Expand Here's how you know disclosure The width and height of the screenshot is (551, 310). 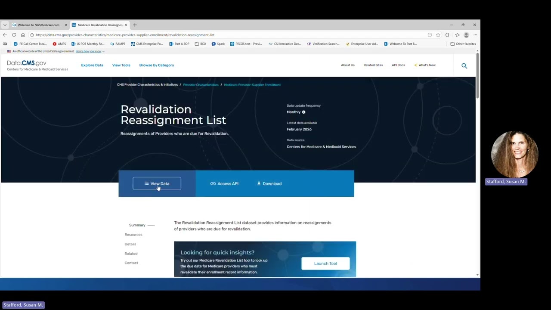tap(90, 51)
